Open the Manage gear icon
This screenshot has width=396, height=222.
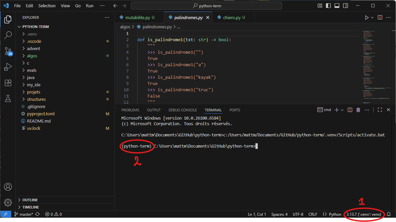point(8,202)
